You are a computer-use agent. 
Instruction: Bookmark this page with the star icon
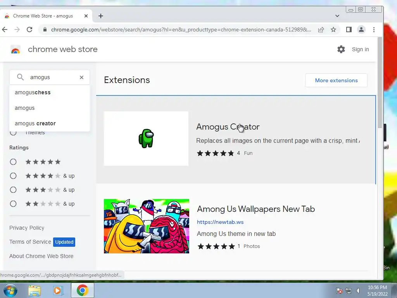(333, 29)
